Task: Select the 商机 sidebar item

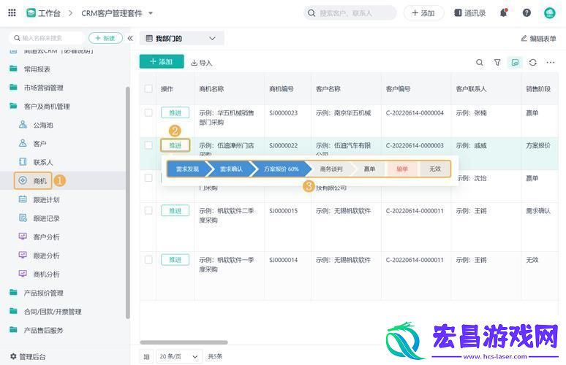Action: [x=33, y=181]
